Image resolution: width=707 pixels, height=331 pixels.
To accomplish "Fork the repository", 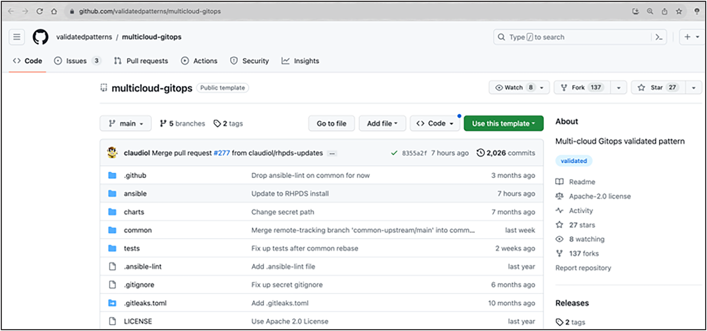I will coord(582,88).
